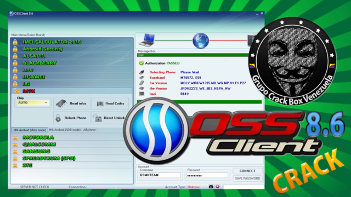The image size is (351, 197).
Task: Click the laptop computer icon
Action: (x=146, y=40)
